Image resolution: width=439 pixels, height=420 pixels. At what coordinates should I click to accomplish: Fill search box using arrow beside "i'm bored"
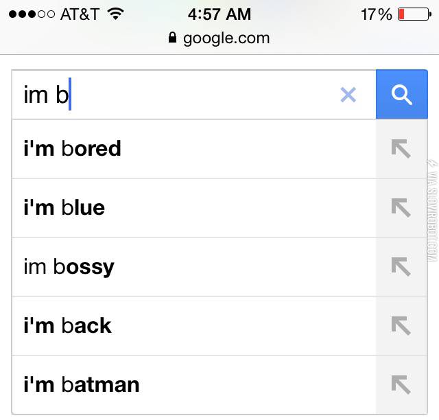[401, 149]
